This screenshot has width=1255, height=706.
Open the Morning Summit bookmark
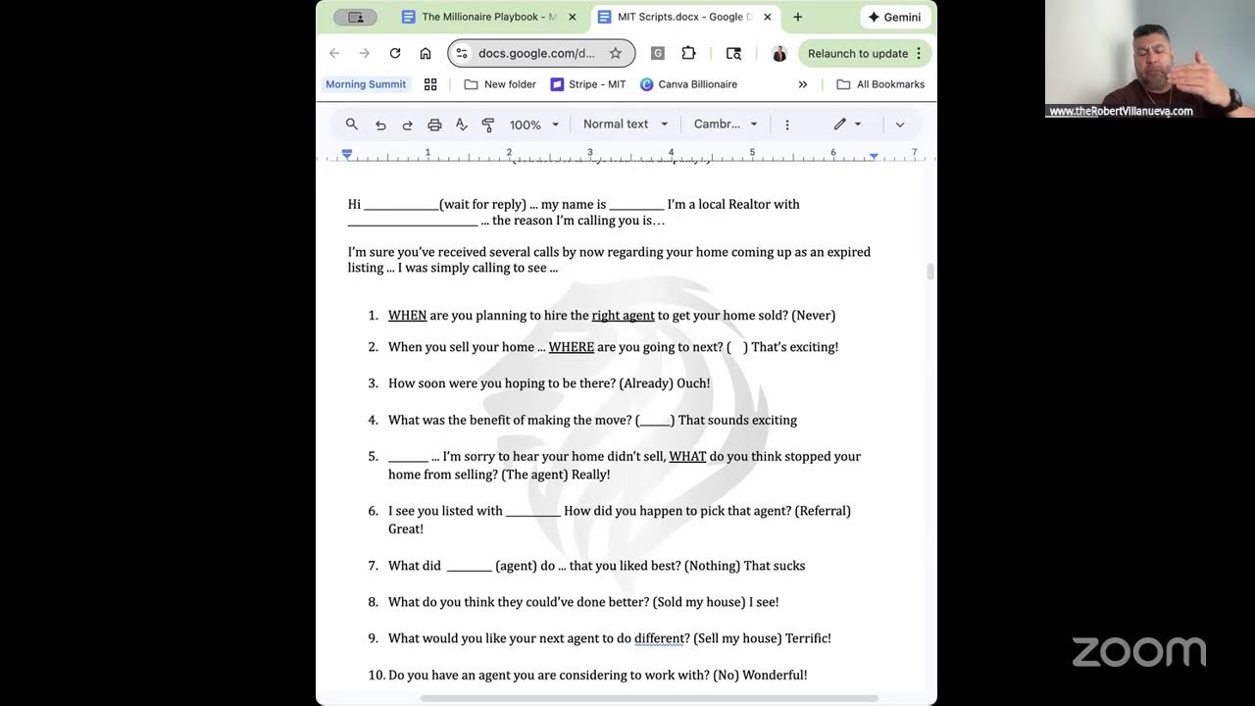point(366,84)
